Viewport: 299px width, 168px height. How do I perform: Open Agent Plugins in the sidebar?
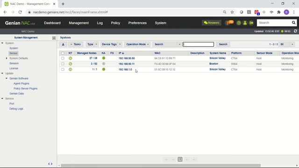point(21,84)
